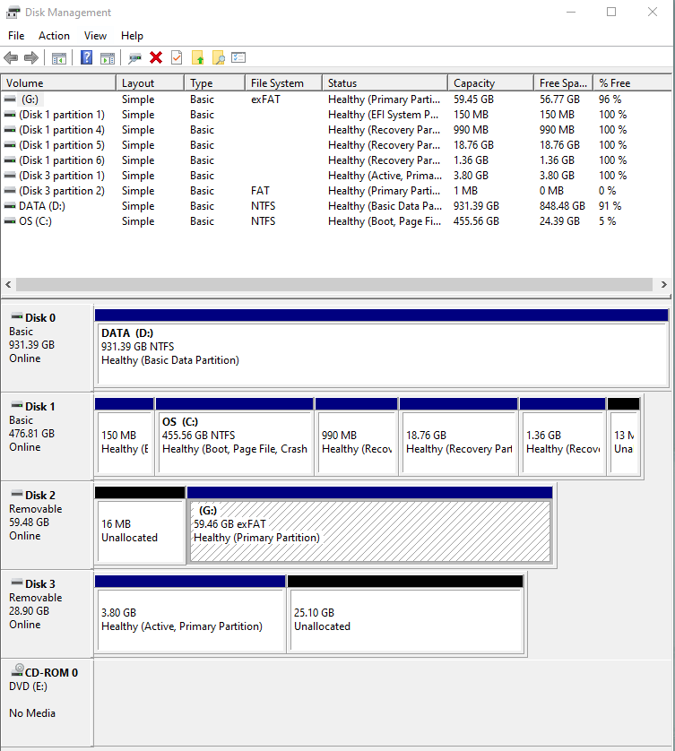
Task: Select the Disk 0 label panel
Action: tap(47, 348)
